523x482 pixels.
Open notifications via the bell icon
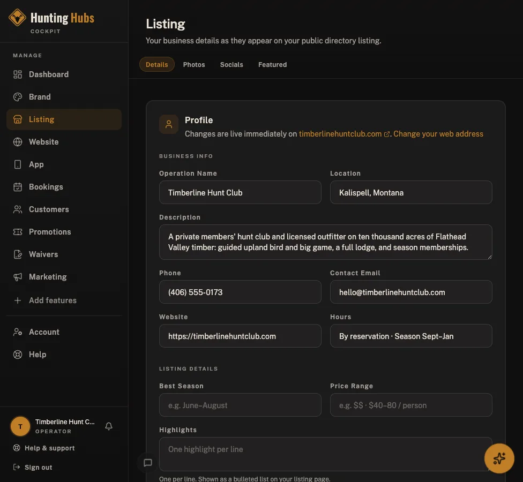pos(109,426)
